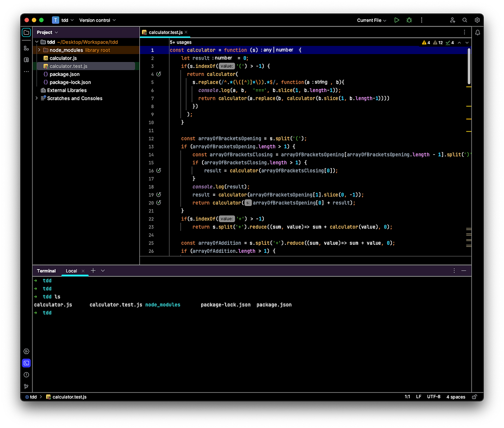Screen dimensions: 504x428
Task: Start the debugger with the bug icon
Action: [409, 20]
